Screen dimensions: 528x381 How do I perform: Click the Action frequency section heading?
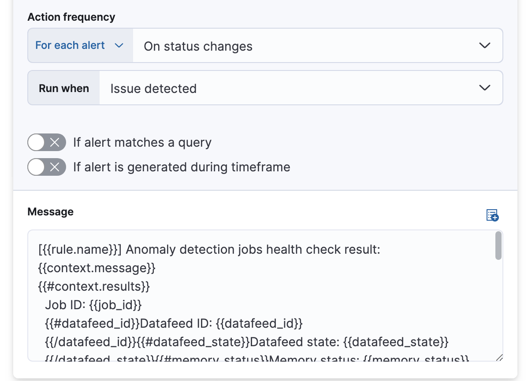pyautogui.click(x=71, y=17)
